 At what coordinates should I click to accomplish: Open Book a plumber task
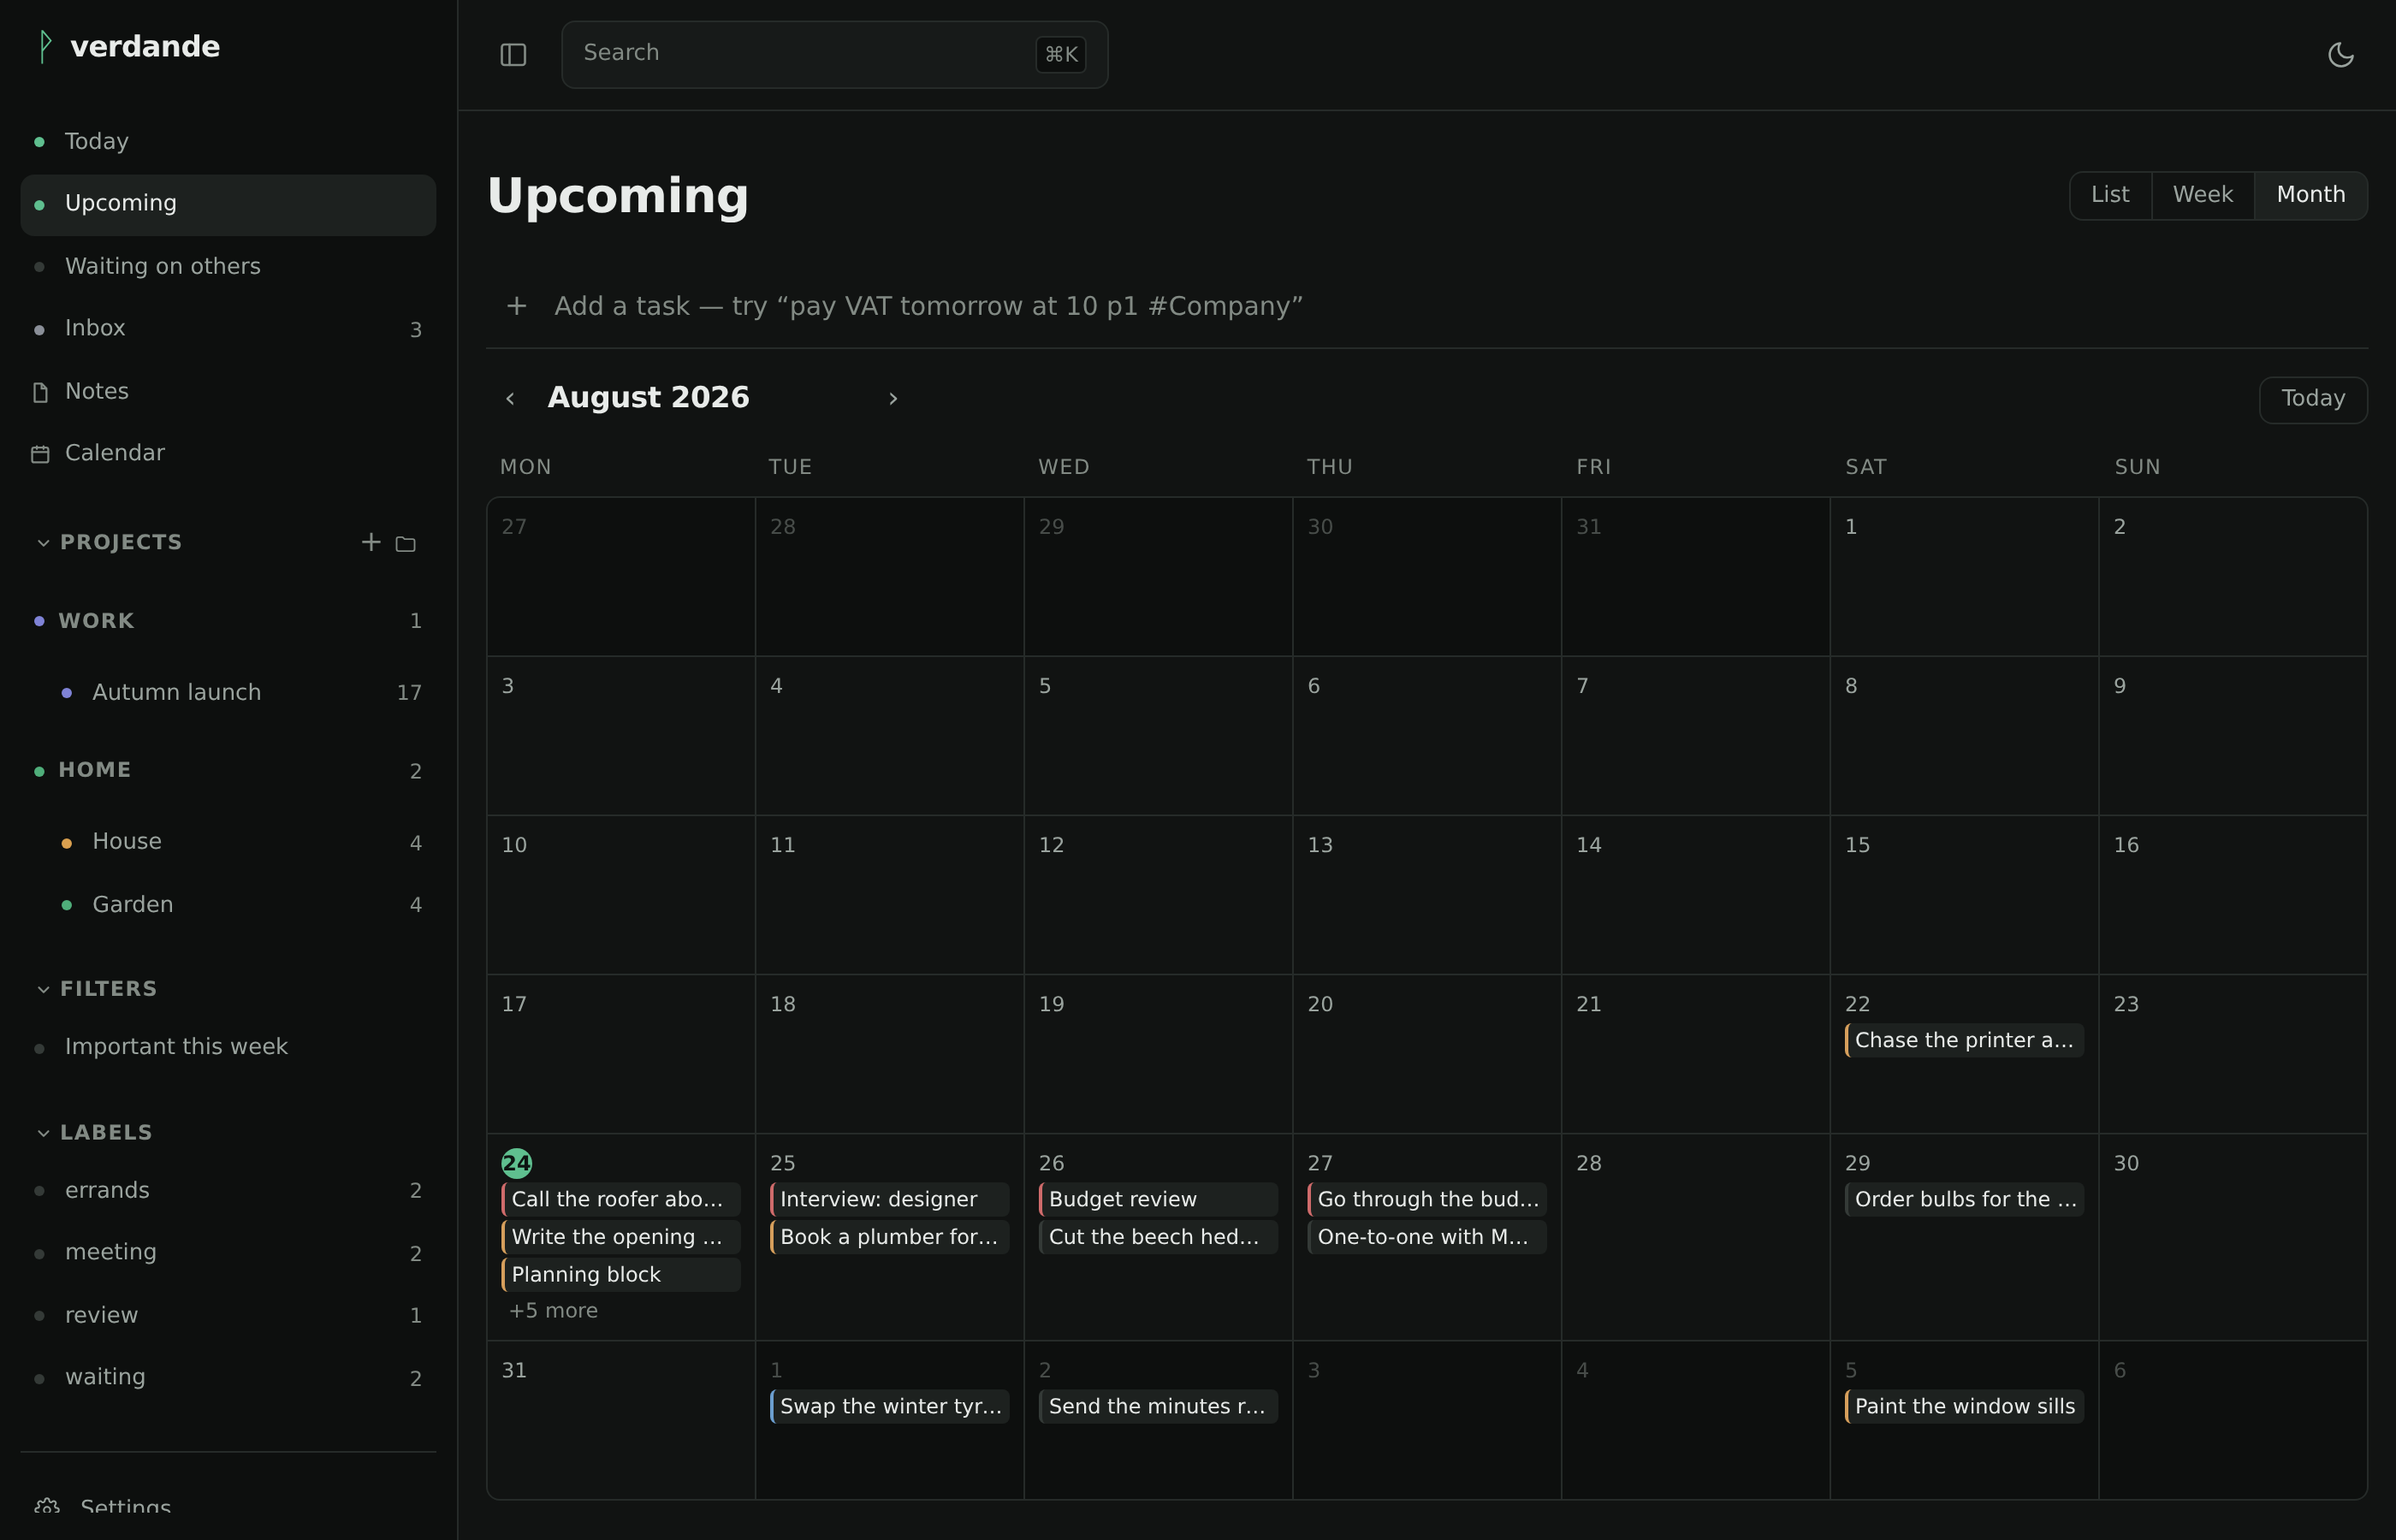pos(889,1237)
